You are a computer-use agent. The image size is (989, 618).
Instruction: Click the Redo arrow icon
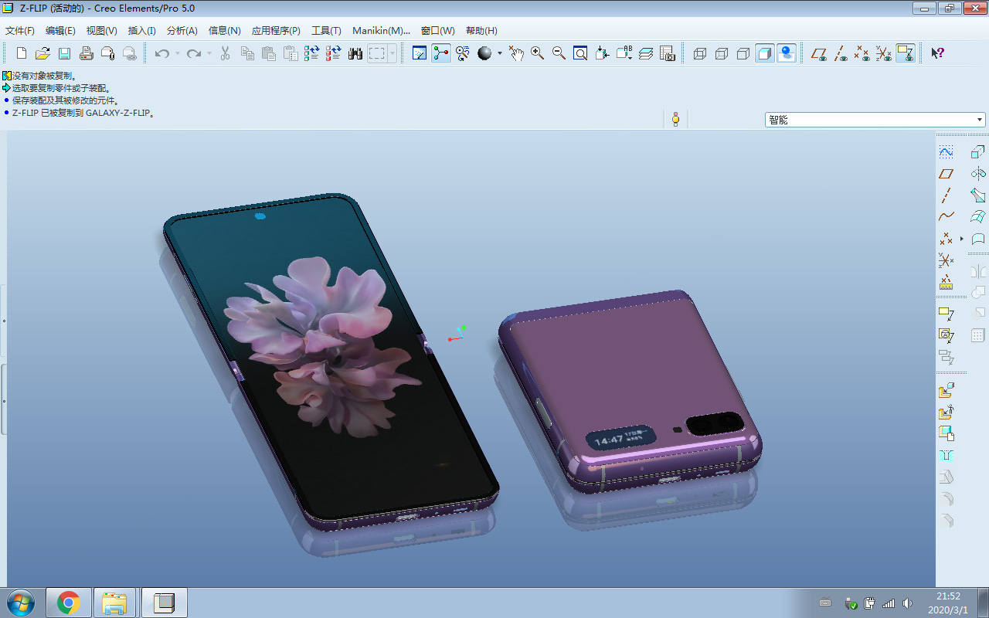(194, 53)
